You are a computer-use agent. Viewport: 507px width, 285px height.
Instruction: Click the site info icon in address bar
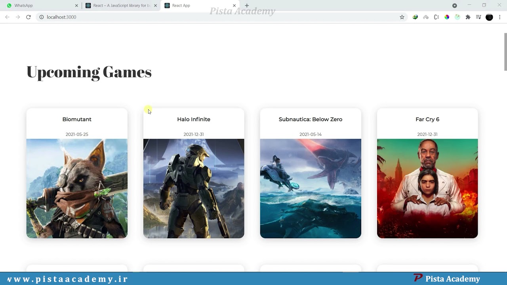pos(41,17)
